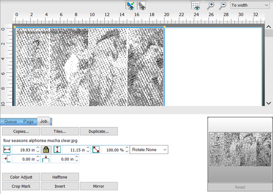Click the top-right yellow resize handle of image
Image resolution: width=273 pixels, height=194 pixels.
tap(164, 27)
